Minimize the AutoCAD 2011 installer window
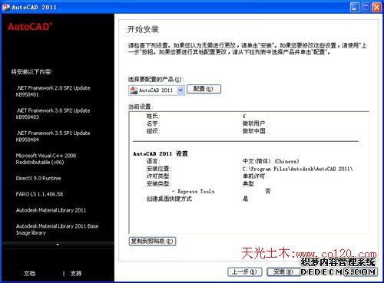 355,7
